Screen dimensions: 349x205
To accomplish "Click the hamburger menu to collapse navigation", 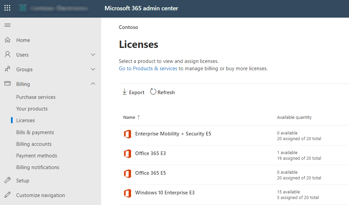I will 7,25.
